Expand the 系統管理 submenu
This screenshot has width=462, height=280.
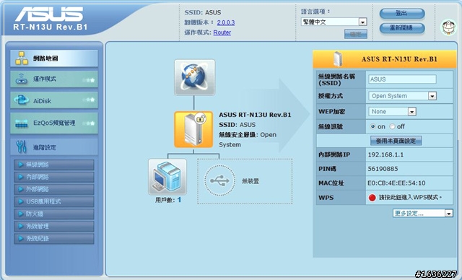54,226
